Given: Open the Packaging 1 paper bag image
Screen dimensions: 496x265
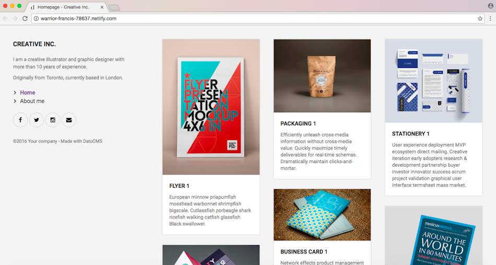Looking at the screenshot, I should (x=322, y=76).
